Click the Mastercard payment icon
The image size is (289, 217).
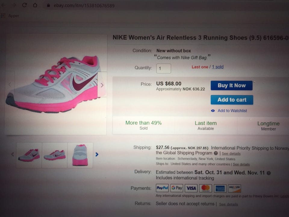coord(206,188)
